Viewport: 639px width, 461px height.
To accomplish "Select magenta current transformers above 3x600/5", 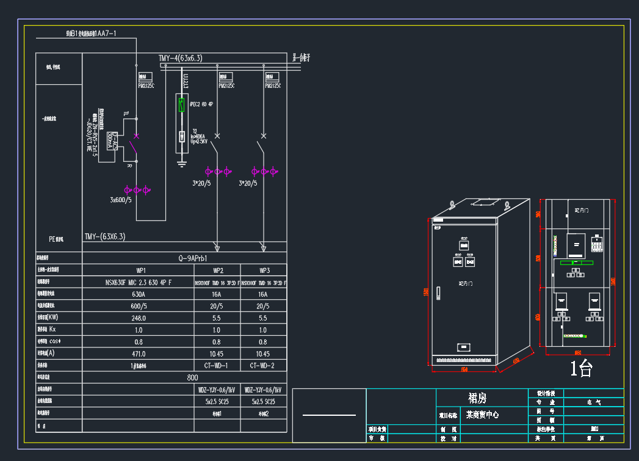I will coord(137,190).
